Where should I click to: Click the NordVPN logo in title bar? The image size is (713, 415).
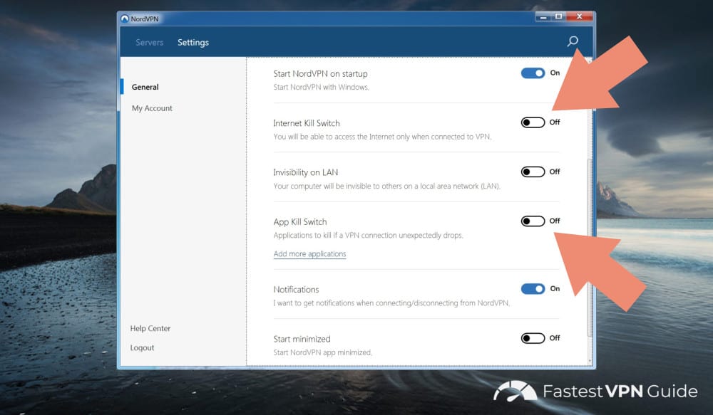125,19
